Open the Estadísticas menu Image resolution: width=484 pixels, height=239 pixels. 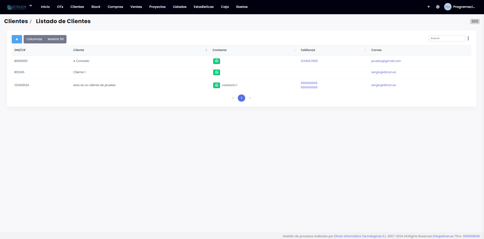tap(204, 7)
